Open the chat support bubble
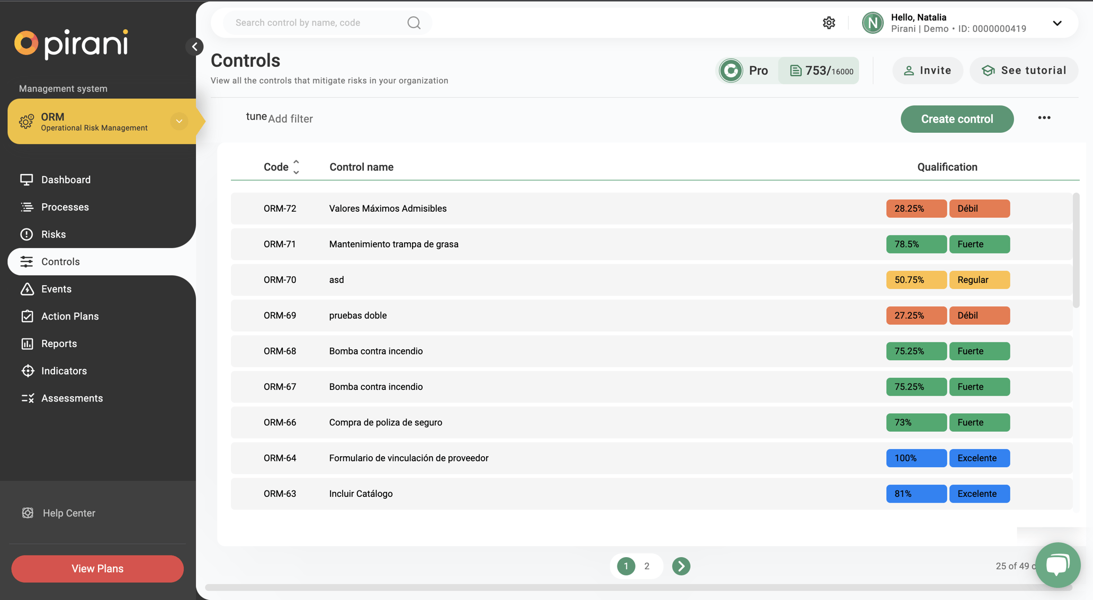Screen dimensions: 1093x600 tap(1058, 565)
